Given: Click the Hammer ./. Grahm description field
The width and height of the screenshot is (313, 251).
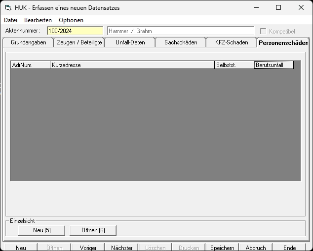Looking at the screenshot, I should coord(180,31).
